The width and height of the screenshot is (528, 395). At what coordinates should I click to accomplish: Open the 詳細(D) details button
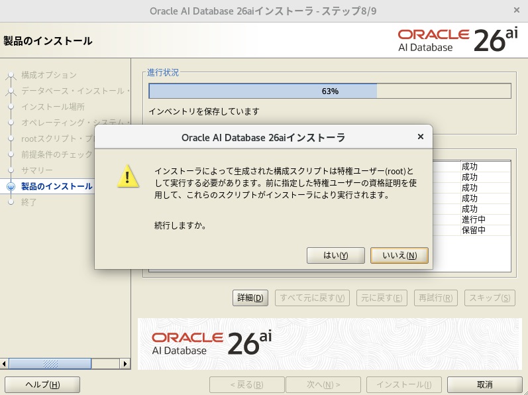250,298
